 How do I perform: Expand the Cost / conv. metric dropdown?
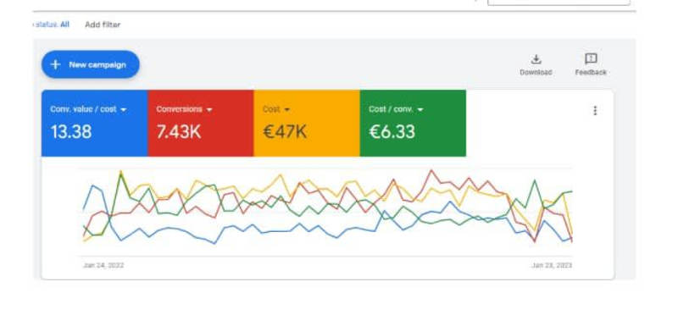pos(420,110)
